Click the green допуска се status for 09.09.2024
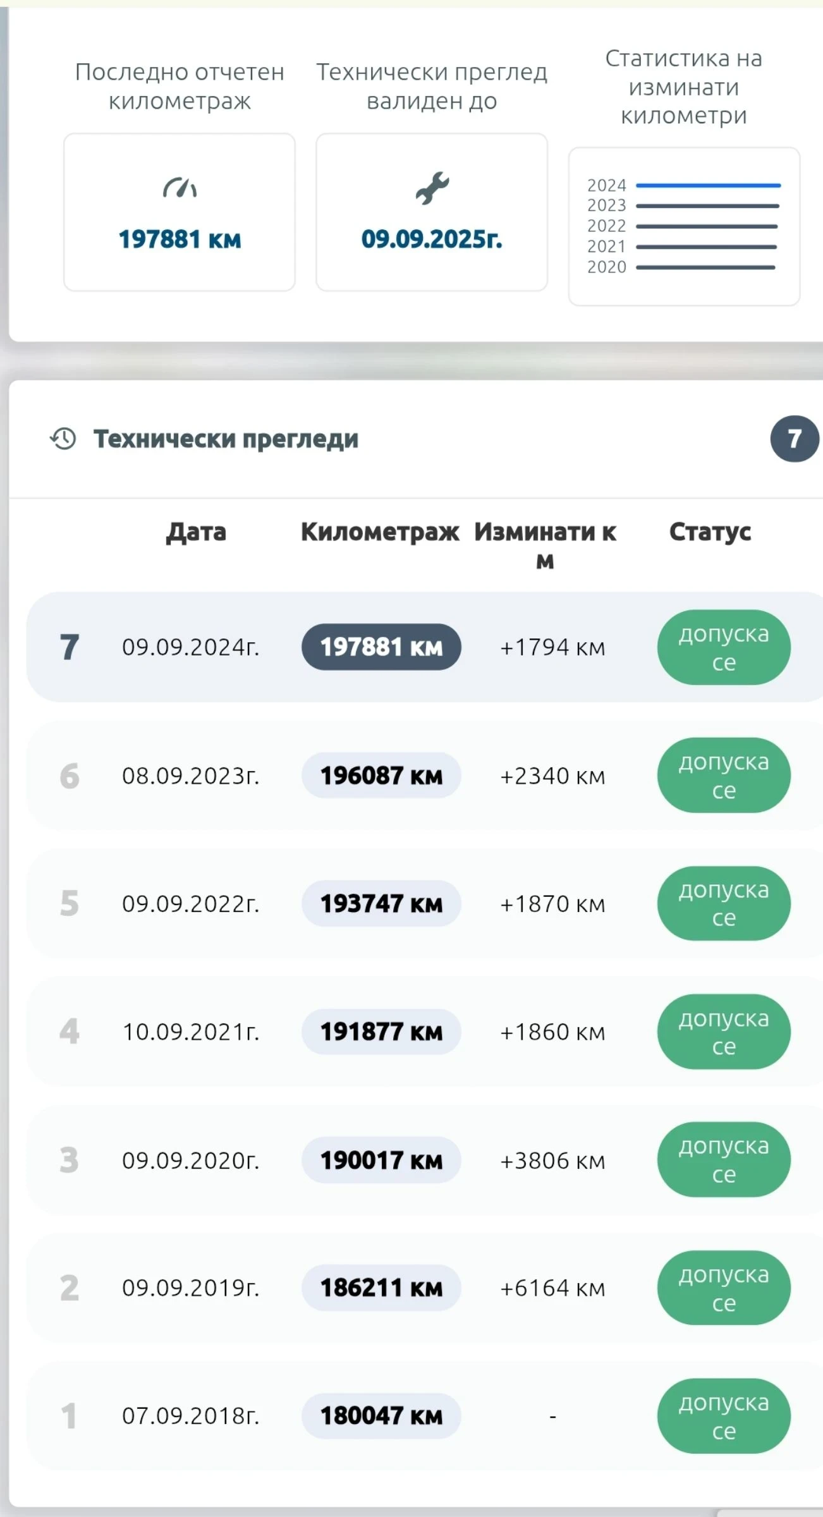The image size is (823, 1517). pyautogui.click(x=724, y=647)
